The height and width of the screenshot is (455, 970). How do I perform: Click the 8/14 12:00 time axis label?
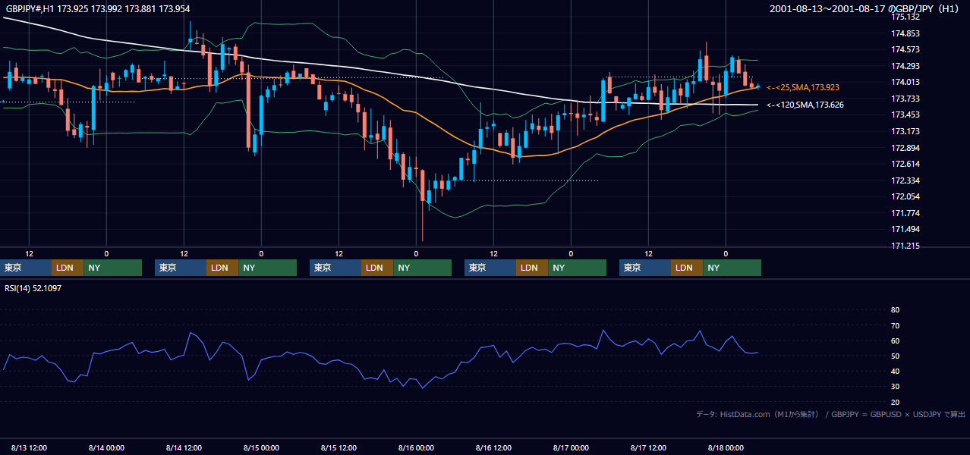pyautogui.click(x=184, y=447)
